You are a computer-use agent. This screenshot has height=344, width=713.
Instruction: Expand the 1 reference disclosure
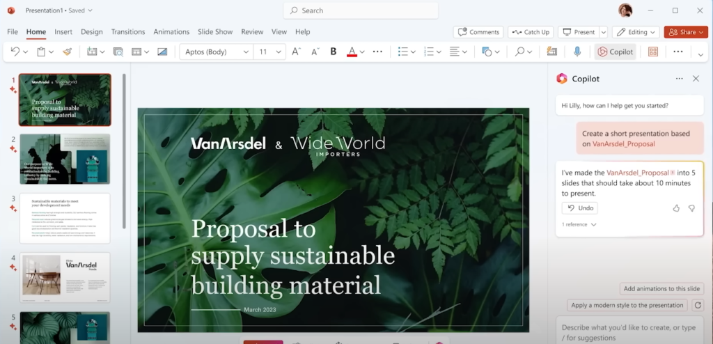[579, 224]
